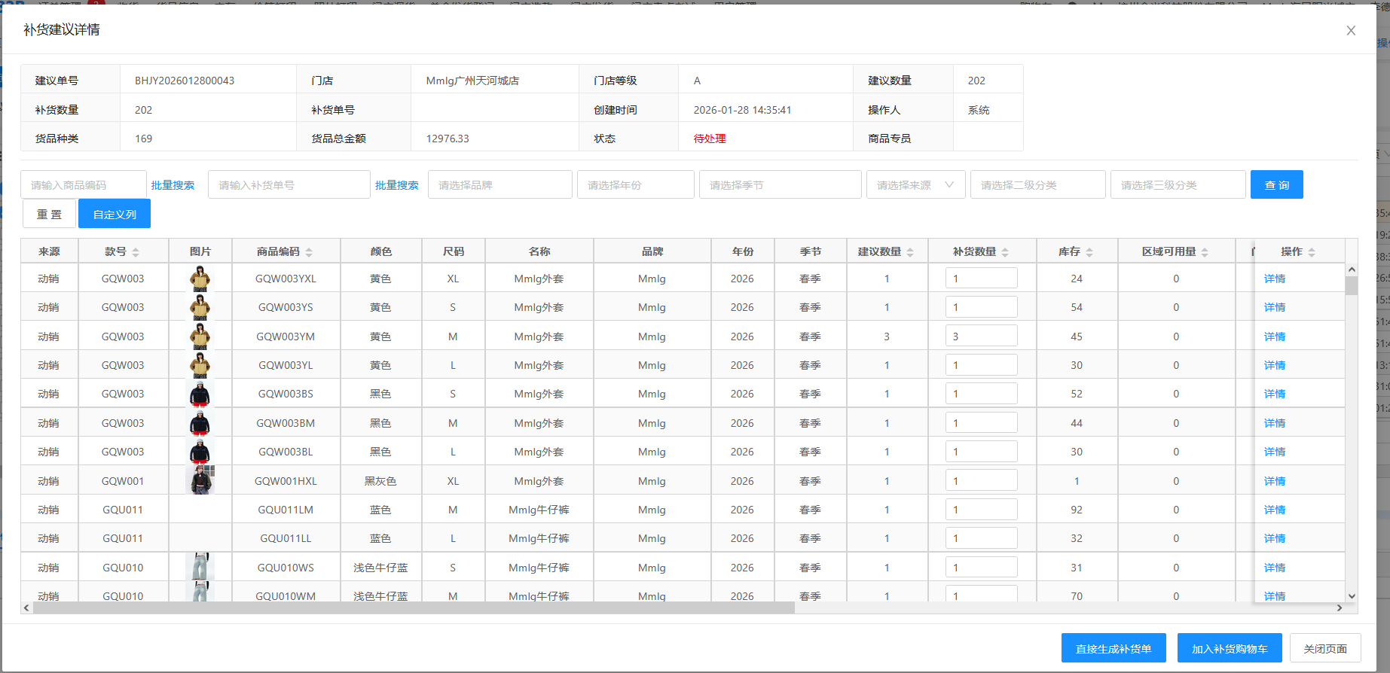Screen dimensions: 1390x673
Task: Click the horizontal scrollbar under the table
Action: tap(414, 608)
